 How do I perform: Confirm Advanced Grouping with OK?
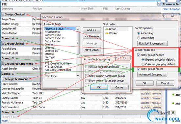point(99,87)
